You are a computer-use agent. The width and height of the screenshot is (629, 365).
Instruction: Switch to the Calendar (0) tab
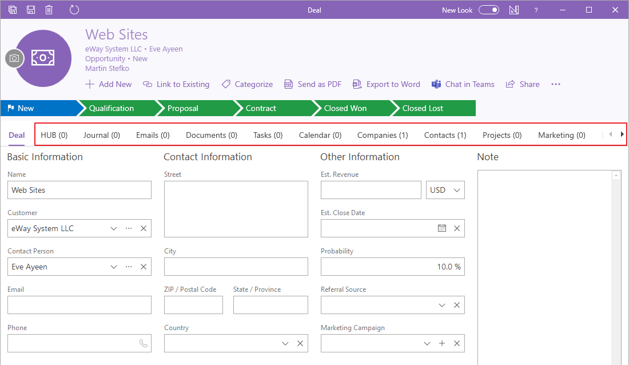320,136
